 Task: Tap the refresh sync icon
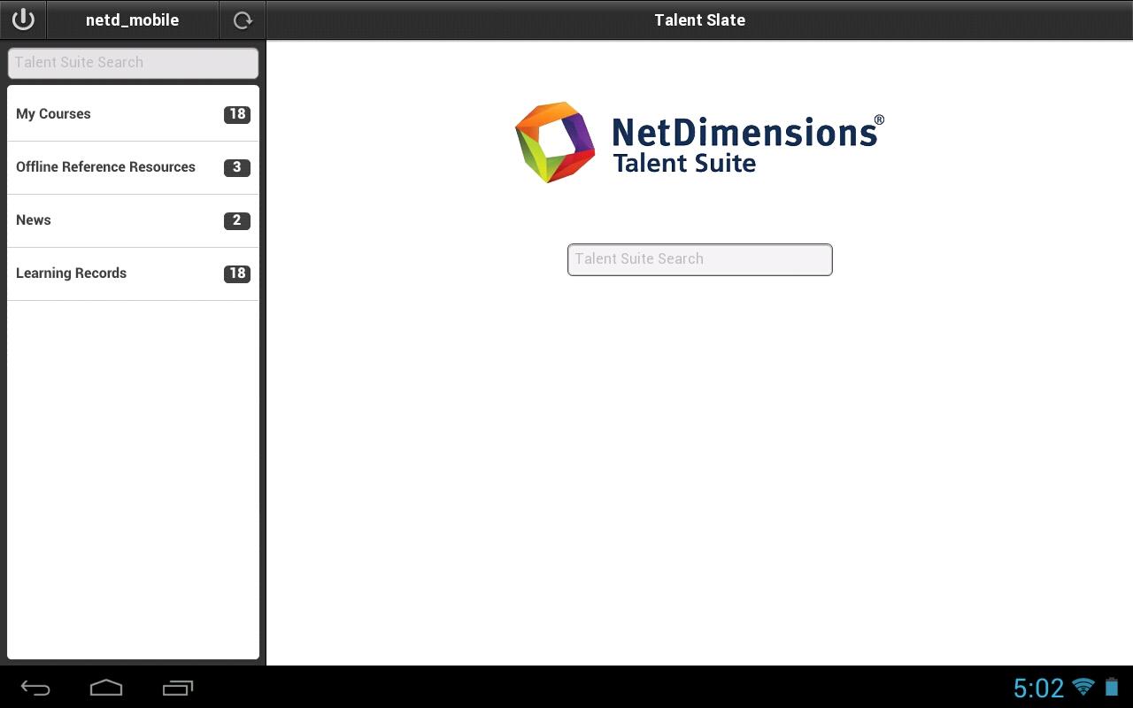click(x=243, y=19)
